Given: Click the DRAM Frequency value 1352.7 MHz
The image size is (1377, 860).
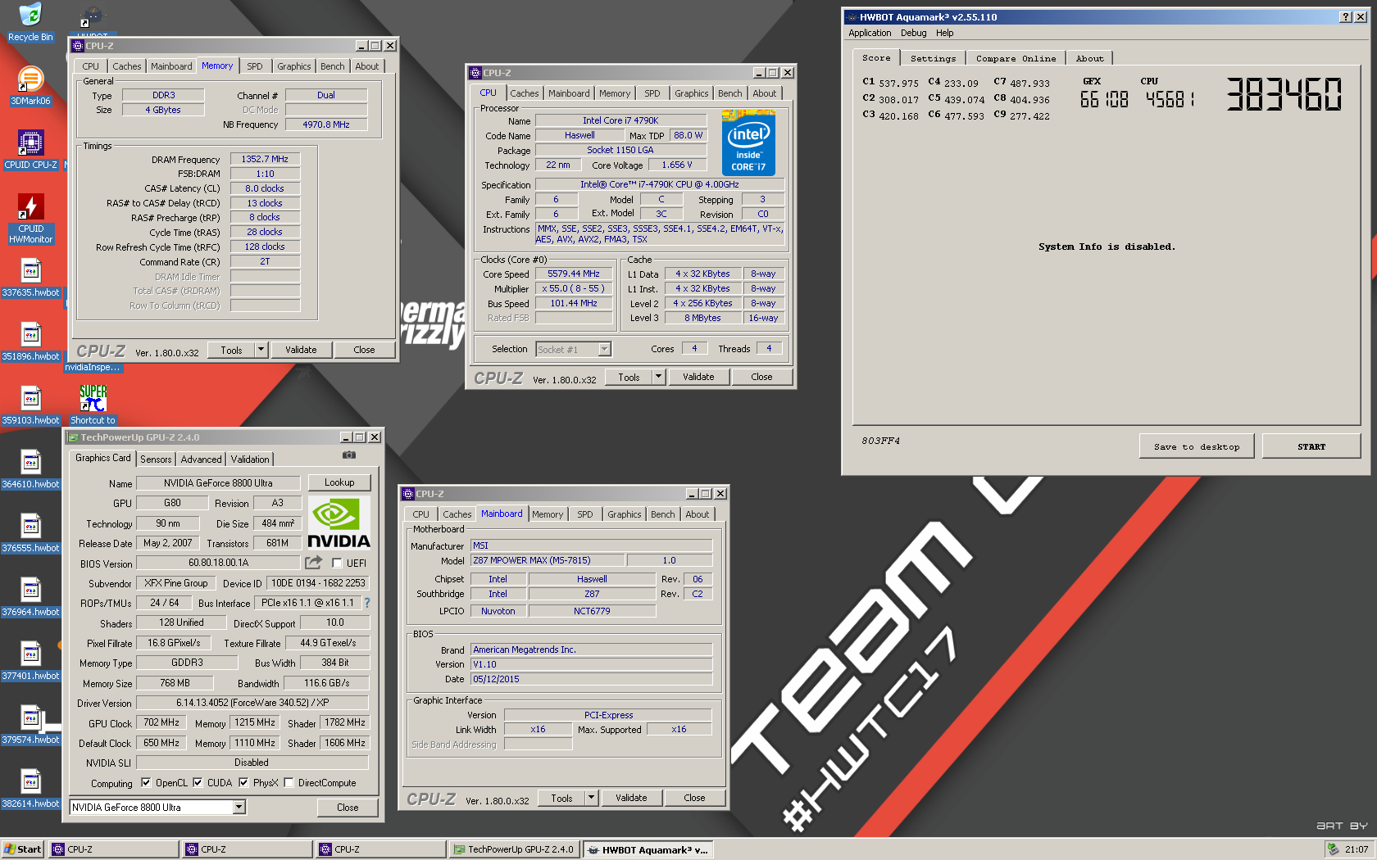Looking at the screenshot, I should point(265,160).
